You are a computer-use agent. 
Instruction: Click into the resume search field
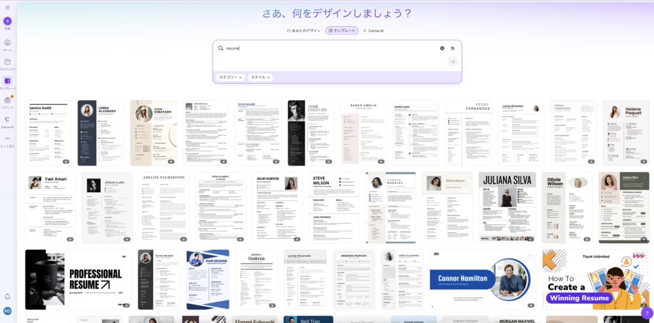[x=327, y=48]
